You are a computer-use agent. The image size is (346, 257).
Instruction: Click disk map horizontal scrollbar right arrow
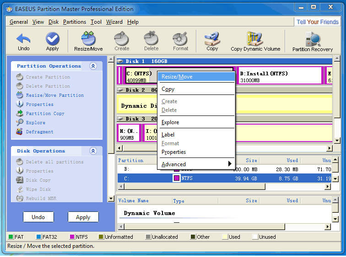[x=329, y=148]
